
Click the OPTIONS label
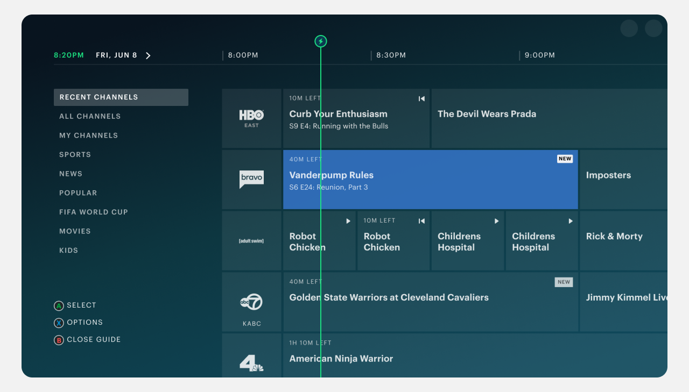click(85, 323)
